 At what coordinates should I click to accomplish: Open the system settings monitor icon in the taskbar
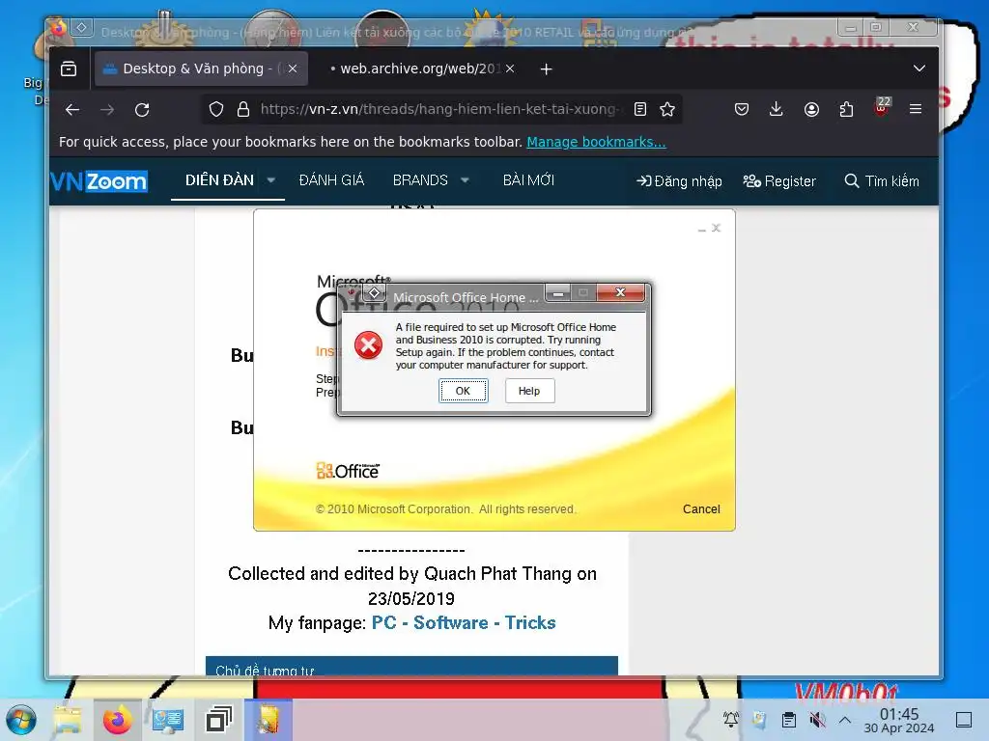click(168, 720)
